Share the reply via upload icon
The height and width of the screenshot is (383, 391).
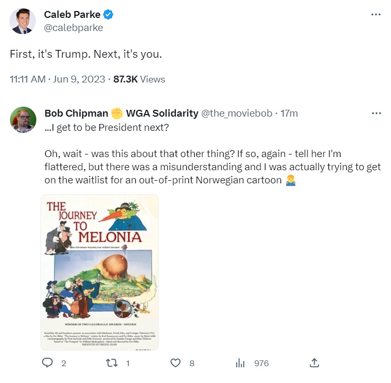tap(314, 363)
